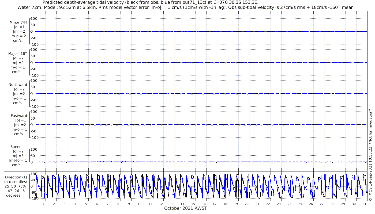Select the 'm-o centiles:' text

16,182
